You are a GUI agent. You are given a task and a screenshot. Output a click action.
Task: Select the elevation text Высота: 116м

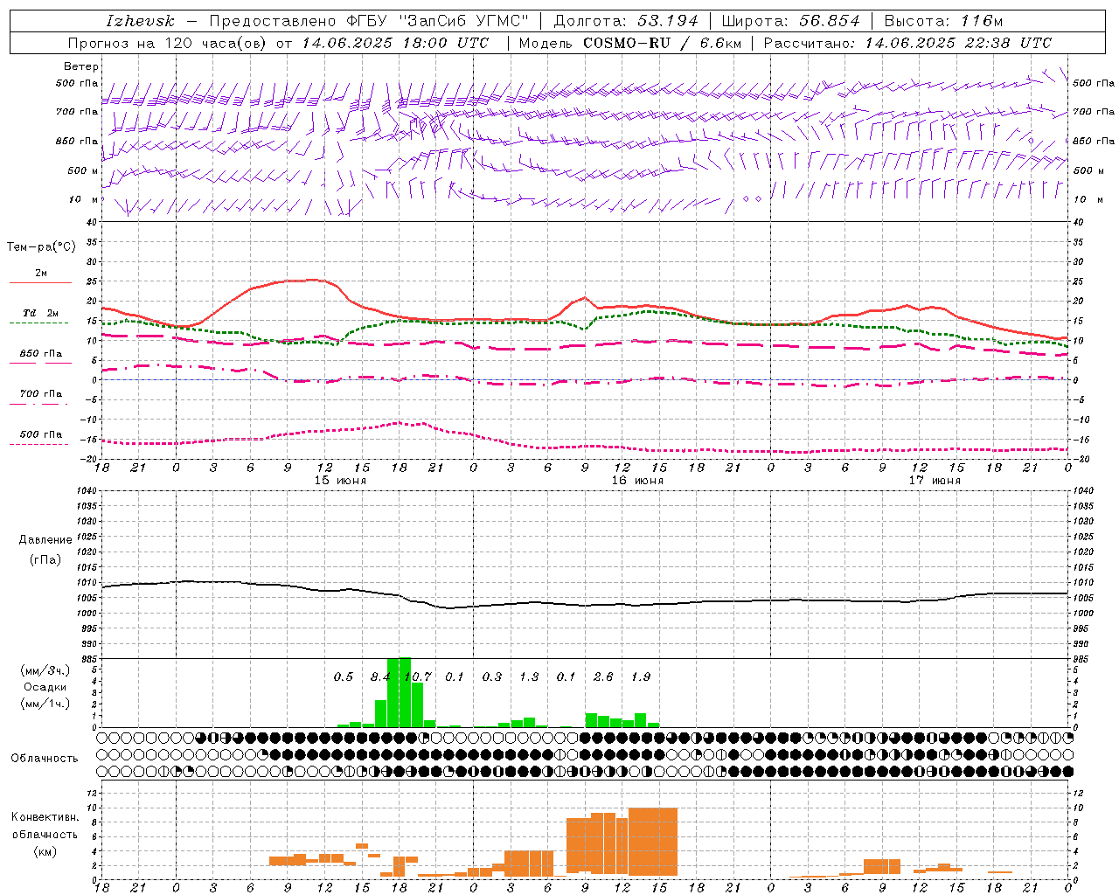pyautogui.click(x=943, y=21)
